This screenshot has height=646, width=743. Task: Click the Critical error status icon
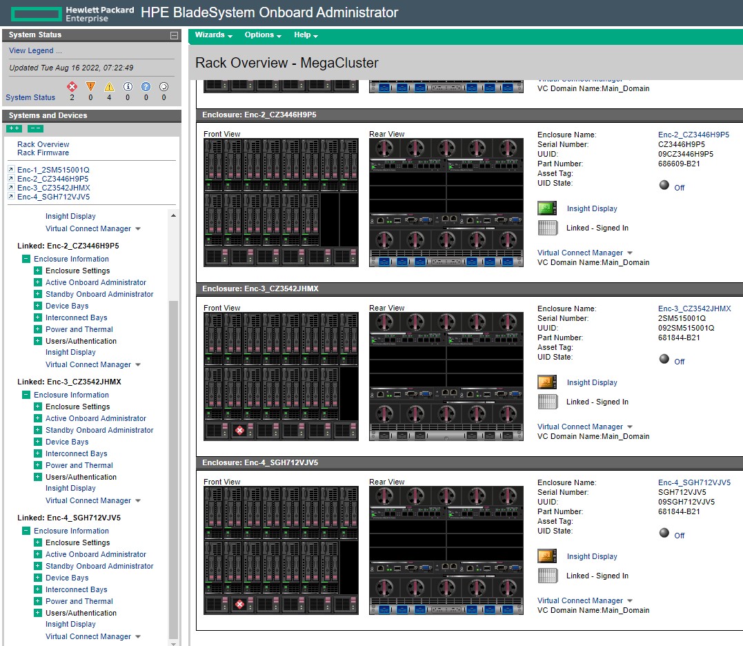(x=72, y=86)
